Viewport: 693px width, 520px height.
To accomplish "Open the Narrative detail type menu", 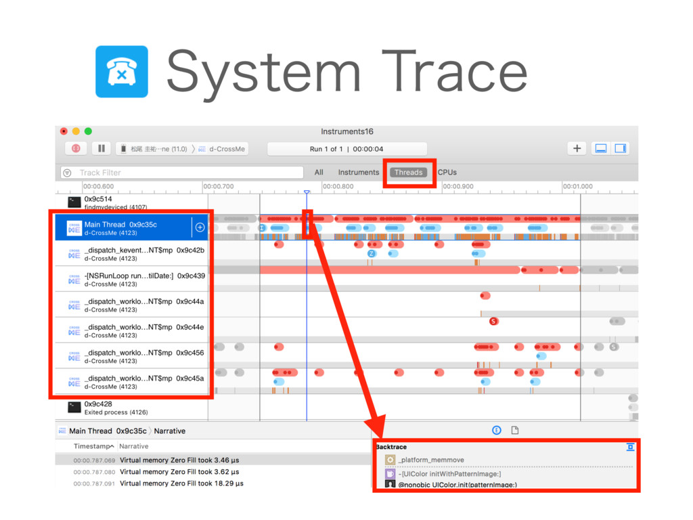I will [x=170, y=431].
